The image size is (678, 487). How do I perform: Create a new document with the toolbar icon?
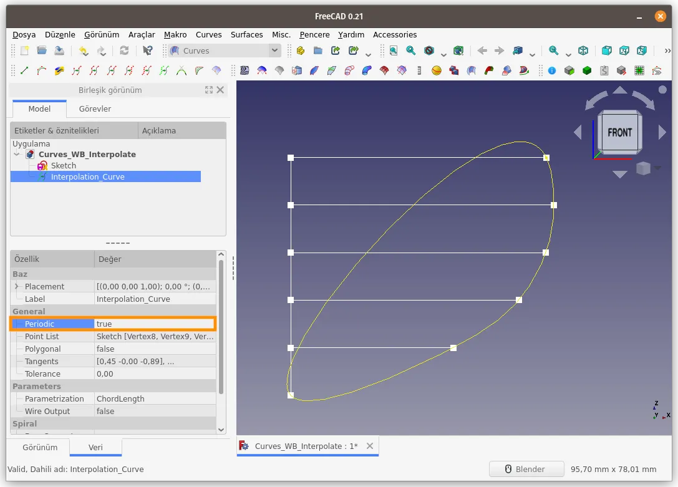[25, 51]
